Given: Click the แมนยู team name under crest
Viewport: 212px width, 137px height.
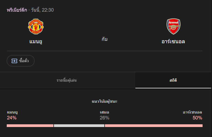Looking at the screenshot, I should [36, 41].
